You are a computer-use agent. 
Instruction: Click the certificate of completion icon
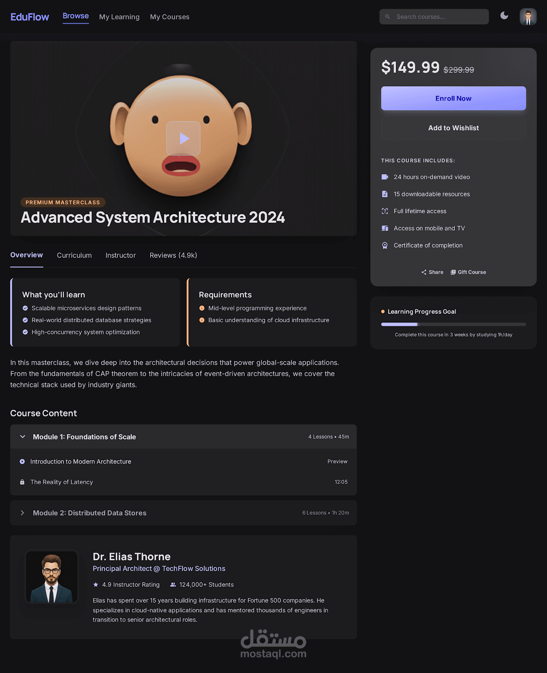coord(385,246)
